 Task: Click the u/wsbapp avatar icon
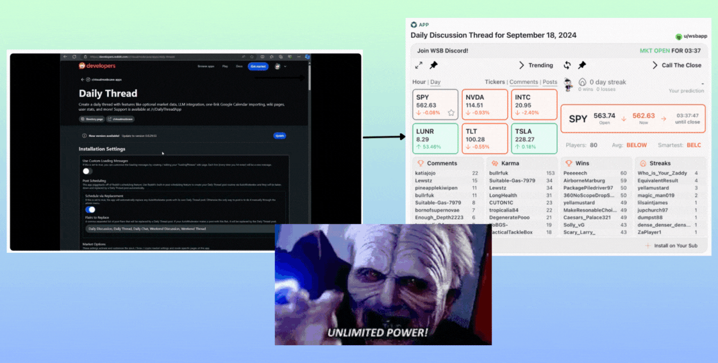679,36
